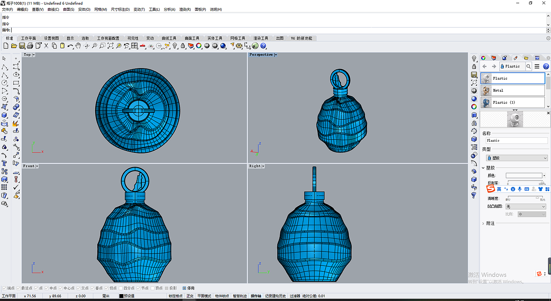Screen dimensions: 551x301
Task: Click the padlock Lock icon in top toolbar
Action: pyautogui.click(x=183, y=46)
